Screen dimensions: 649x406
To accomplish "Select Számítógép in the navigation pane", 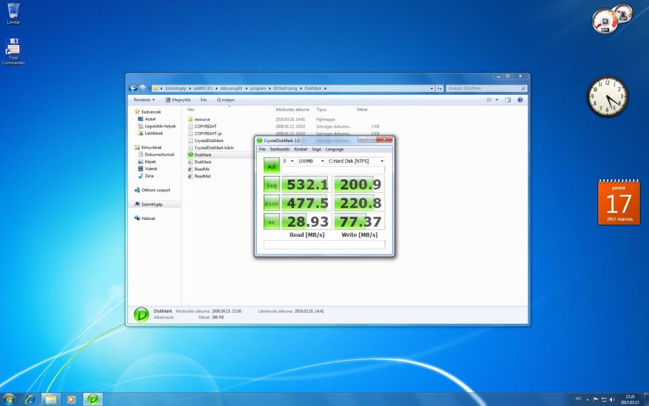I will (152, 204).
